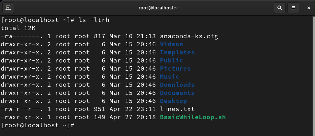Click the Templates directory name
Screen dimensions: 315x136
[177, 52]
